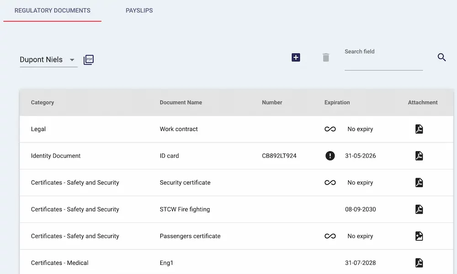Click infinity icon in Security certificate row

coord(330,183)
